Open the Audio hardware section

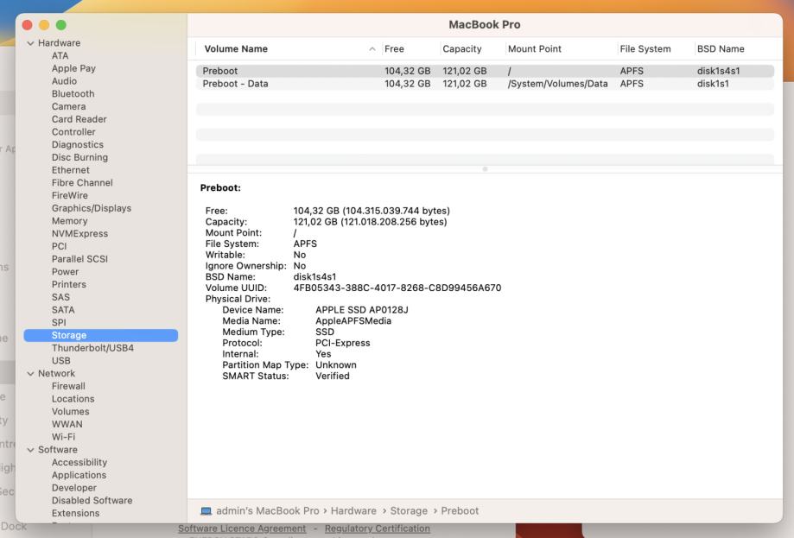[x=64, y=81]
